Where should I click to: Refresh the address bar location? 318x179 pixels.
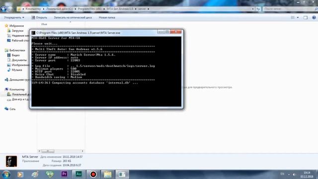pos(258,9)
